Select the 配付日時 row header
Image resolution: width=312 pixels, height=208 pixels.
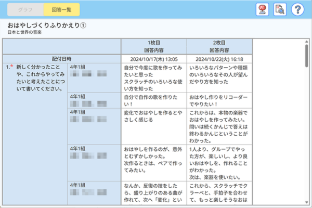click(x=61, y=58)
